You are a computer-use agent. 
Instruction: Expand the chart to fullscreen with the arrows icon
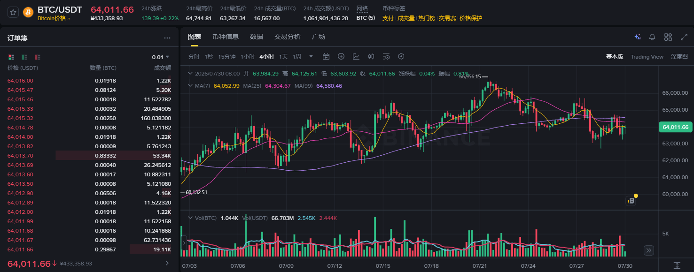coord(684,37)
